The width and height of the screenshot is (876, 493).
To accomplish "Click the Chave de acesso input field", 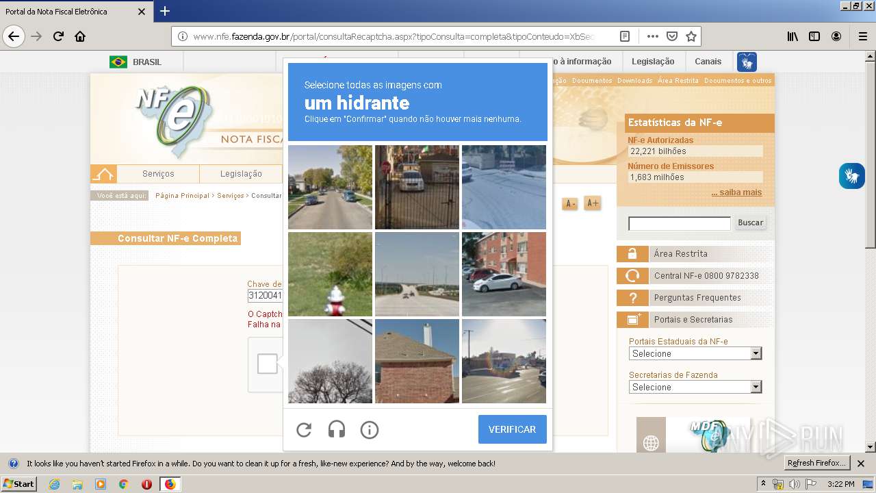I will [266, 296].
